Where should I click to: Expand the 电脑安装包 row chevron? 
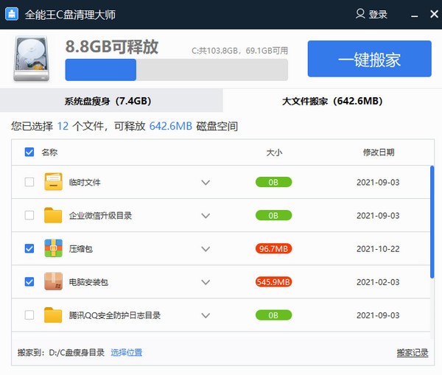pyautogui.click(x=206, y=282)
